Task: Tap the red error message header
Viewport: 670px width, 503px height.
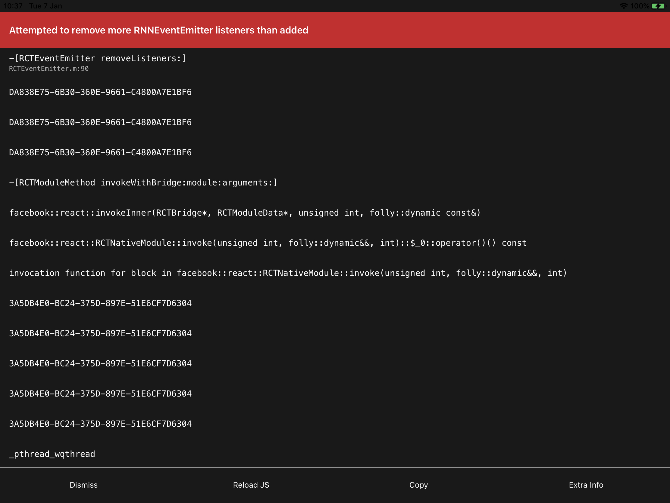Action: (159, 30)
